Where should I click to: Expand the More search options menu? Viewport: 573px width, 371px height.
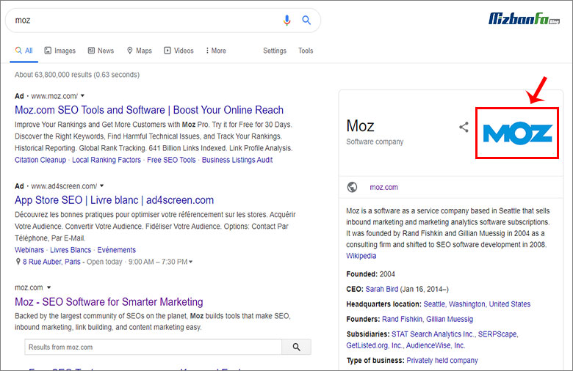click(216, 51)
